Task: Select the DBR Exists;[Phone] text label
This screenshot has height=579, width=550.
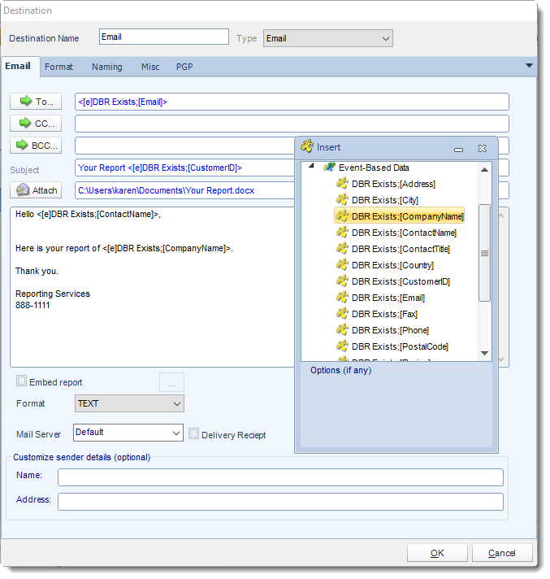Action: click(x=390, y=330)
